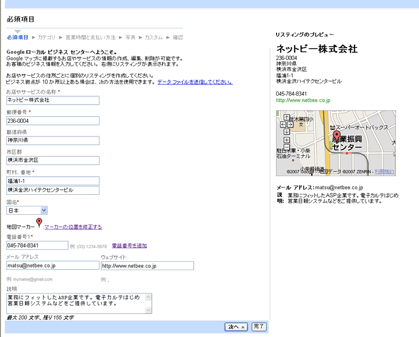Open the データ ファイルを送信してください link
This screenshot has width=419, height=337.
tap(195, 82)
